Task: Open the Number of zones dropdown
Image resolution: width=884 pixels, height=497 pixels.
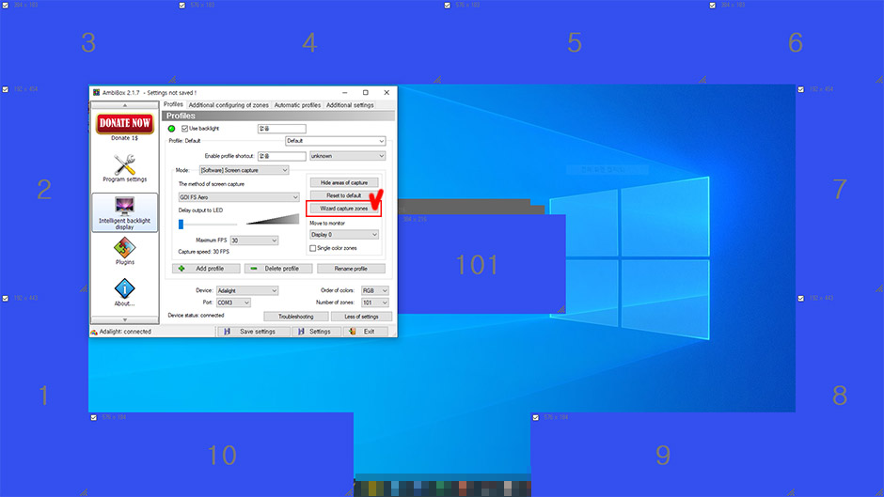Action: 375,303
